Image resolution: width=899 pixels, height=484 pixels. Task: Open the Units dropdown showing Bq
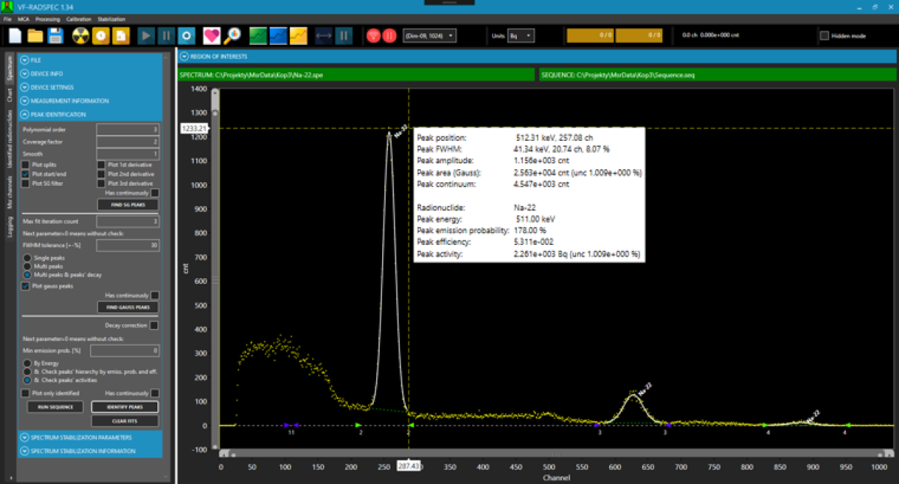521,35
